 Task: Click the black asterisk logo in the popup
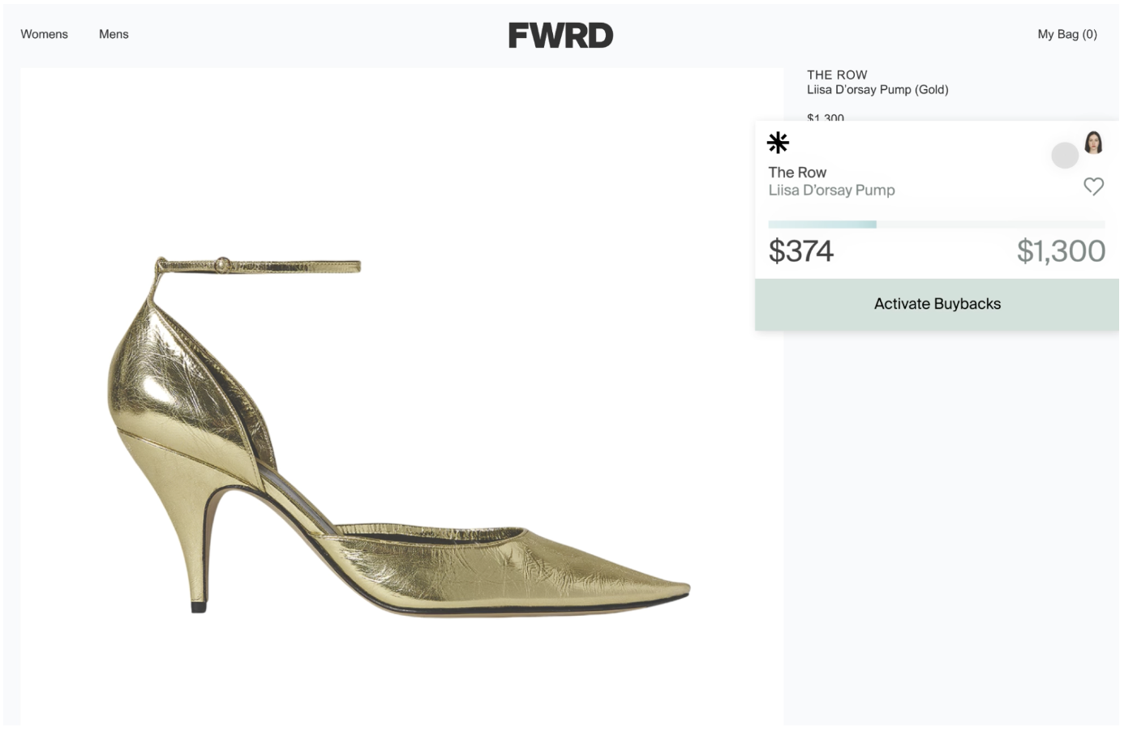tap(778, 143)
